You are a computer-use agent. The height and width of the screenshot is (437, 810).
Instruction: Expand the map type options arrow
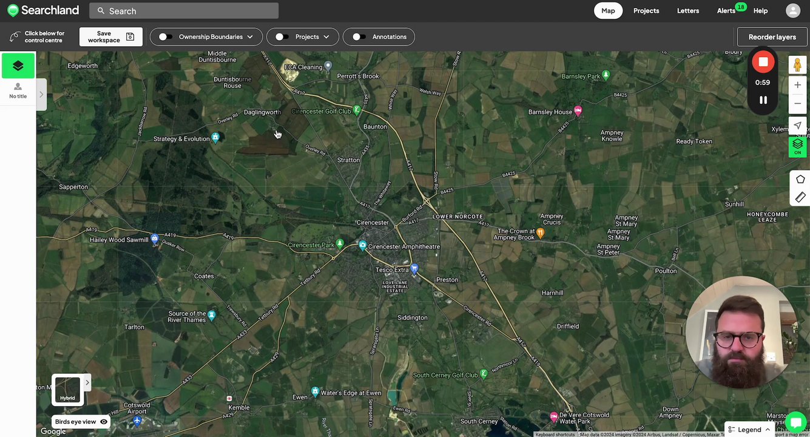(87, 382)
